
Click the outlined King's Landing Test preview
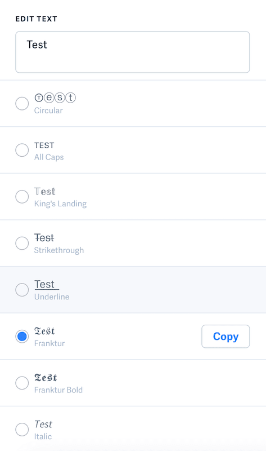click(x=45, y=191)
